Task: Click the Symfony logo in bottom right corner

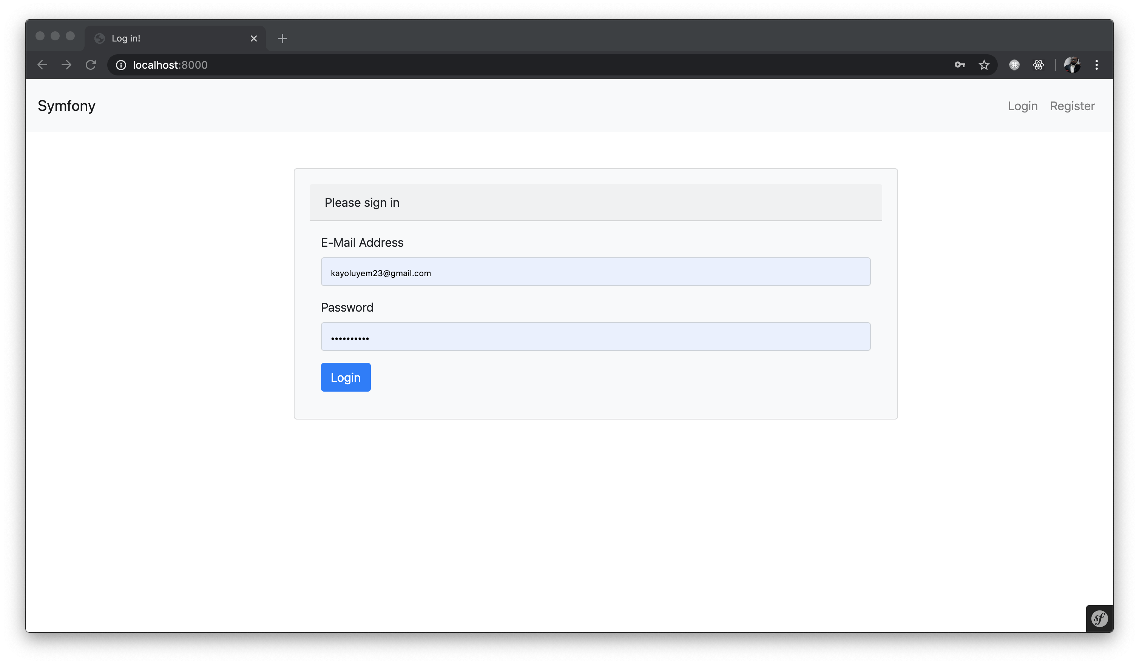Action: (1100, 618)
